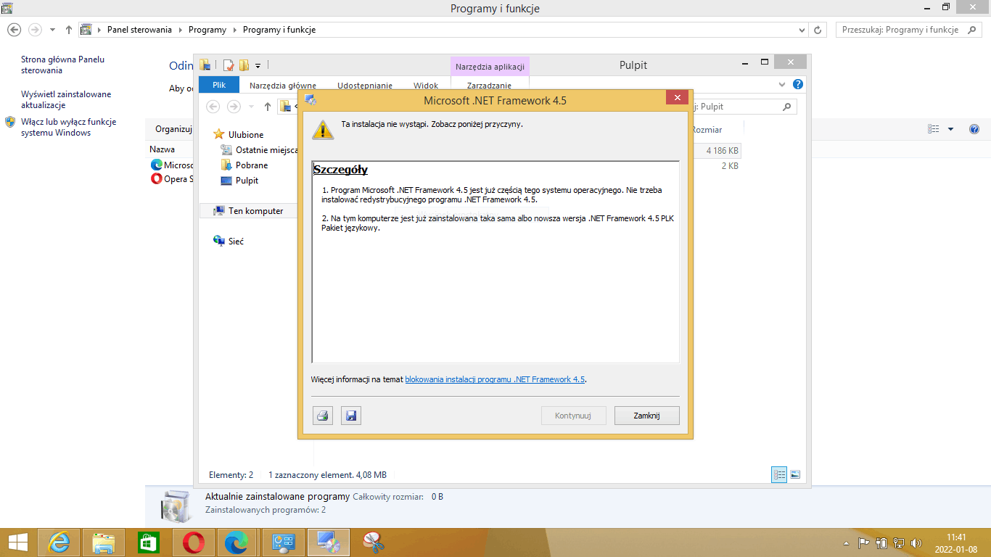The height and width of the screenshot is (557, 991).
Task: Open Włącz lub wyłącz funkcje systemu Windows
Action: (x=69, y=128)
